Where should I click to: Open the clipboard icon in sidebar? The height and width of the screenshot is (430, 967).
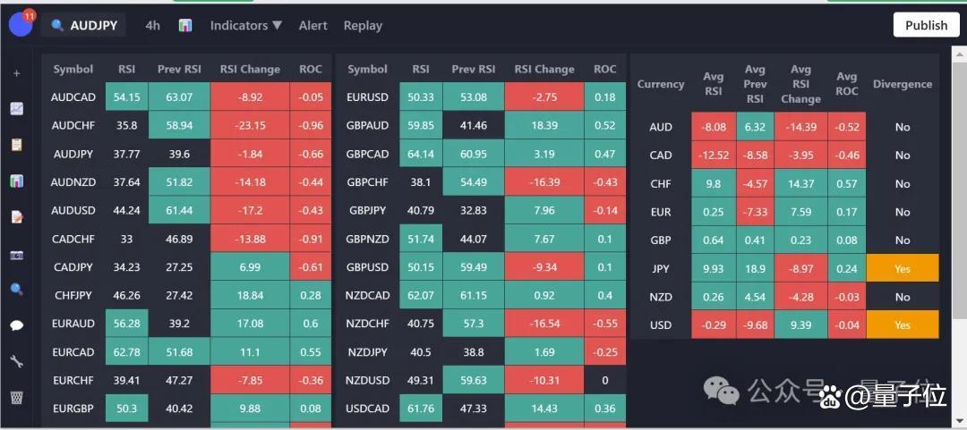[x=16, y=145]
